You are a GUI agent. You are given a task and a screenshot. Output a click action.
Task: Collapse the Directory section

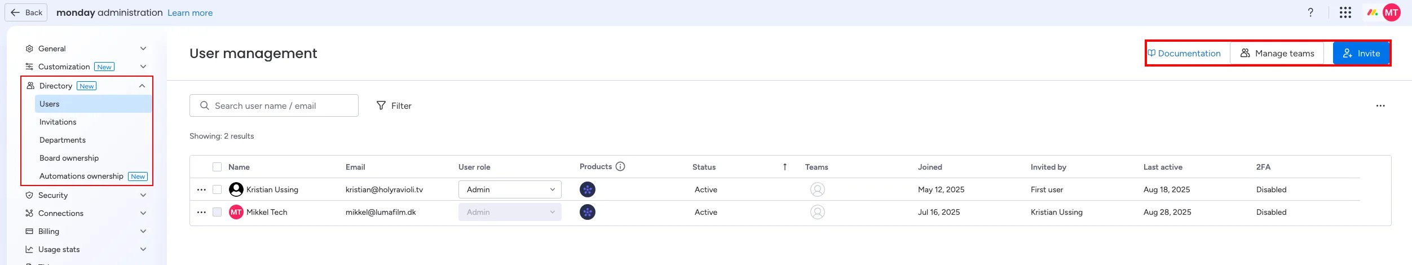tap(142, 86)
